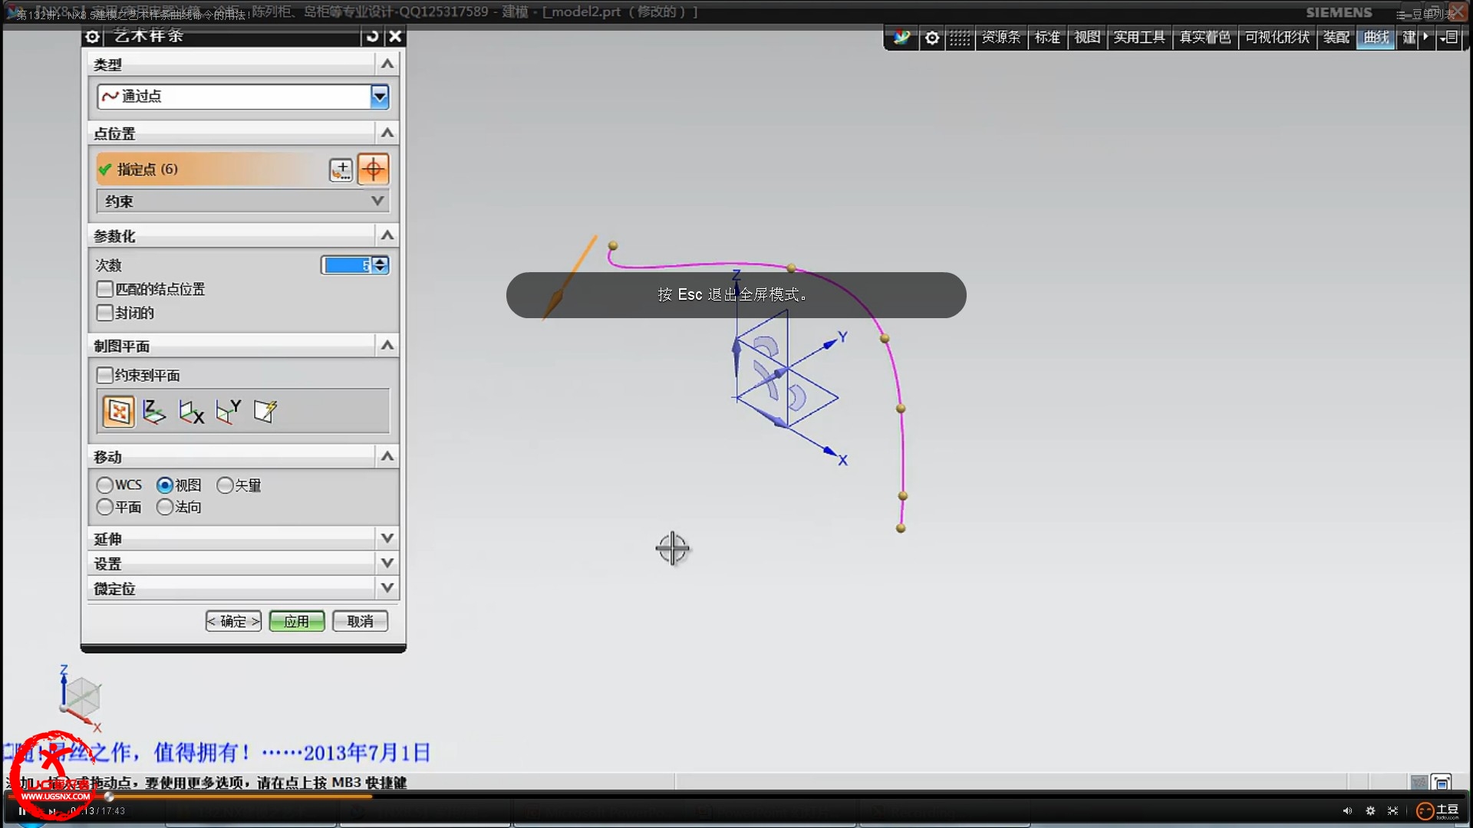Open the 视图 toolbar tab
Screen dimensions: 1473x828
1087,38
